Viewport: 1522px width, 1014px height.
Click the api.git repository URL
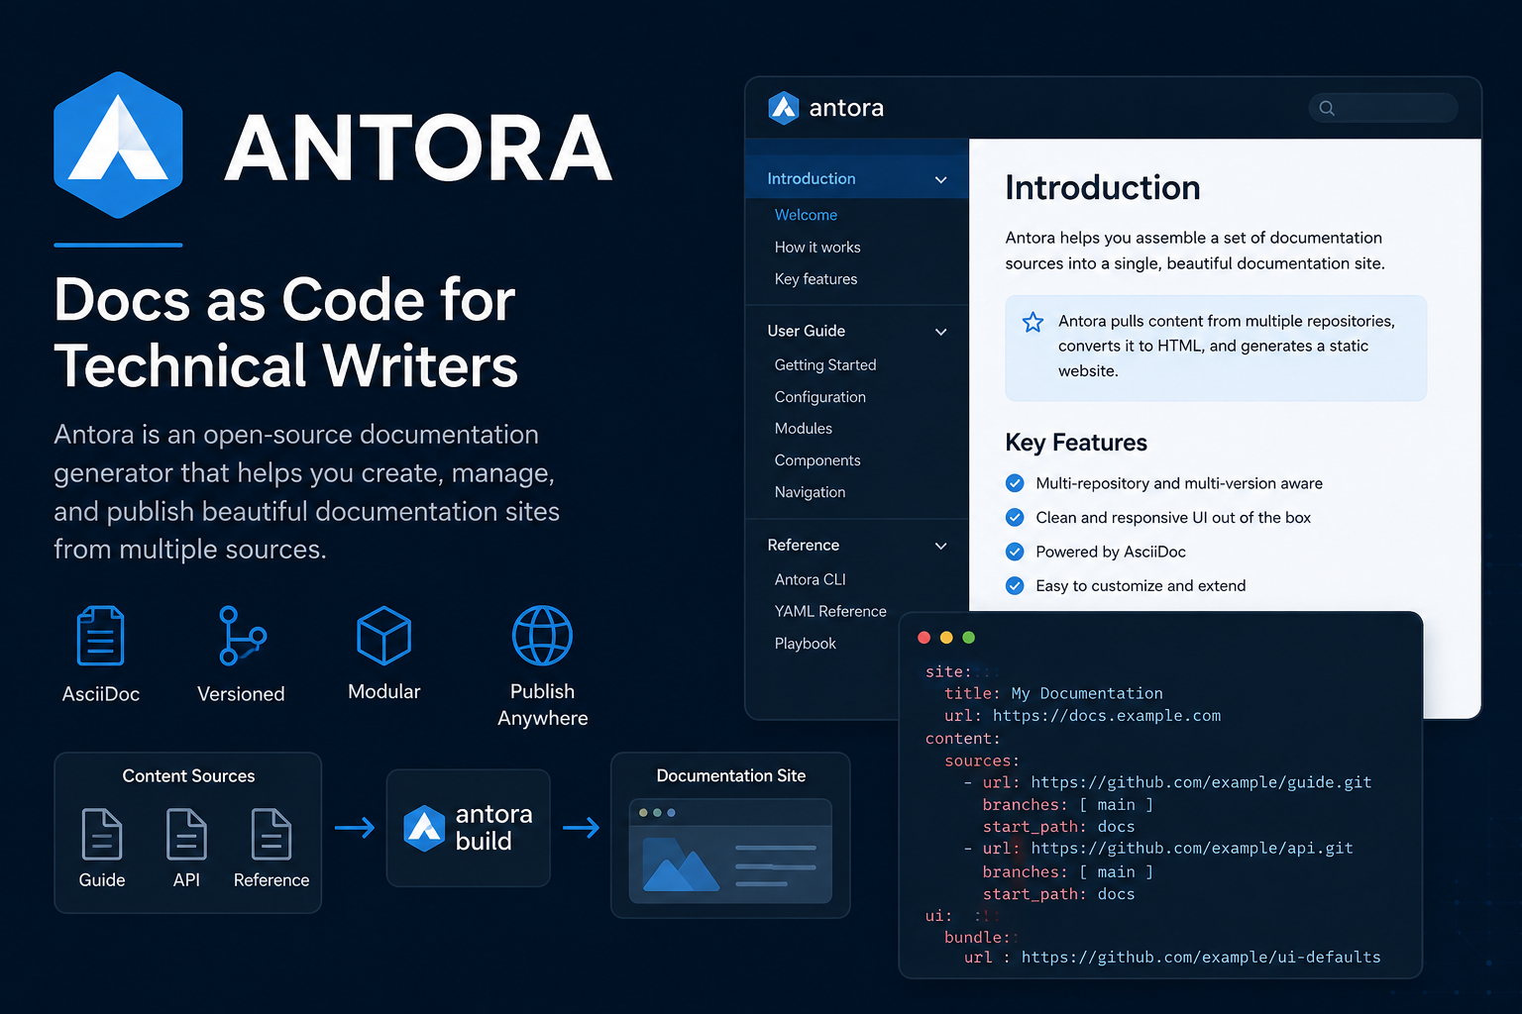1192,848
